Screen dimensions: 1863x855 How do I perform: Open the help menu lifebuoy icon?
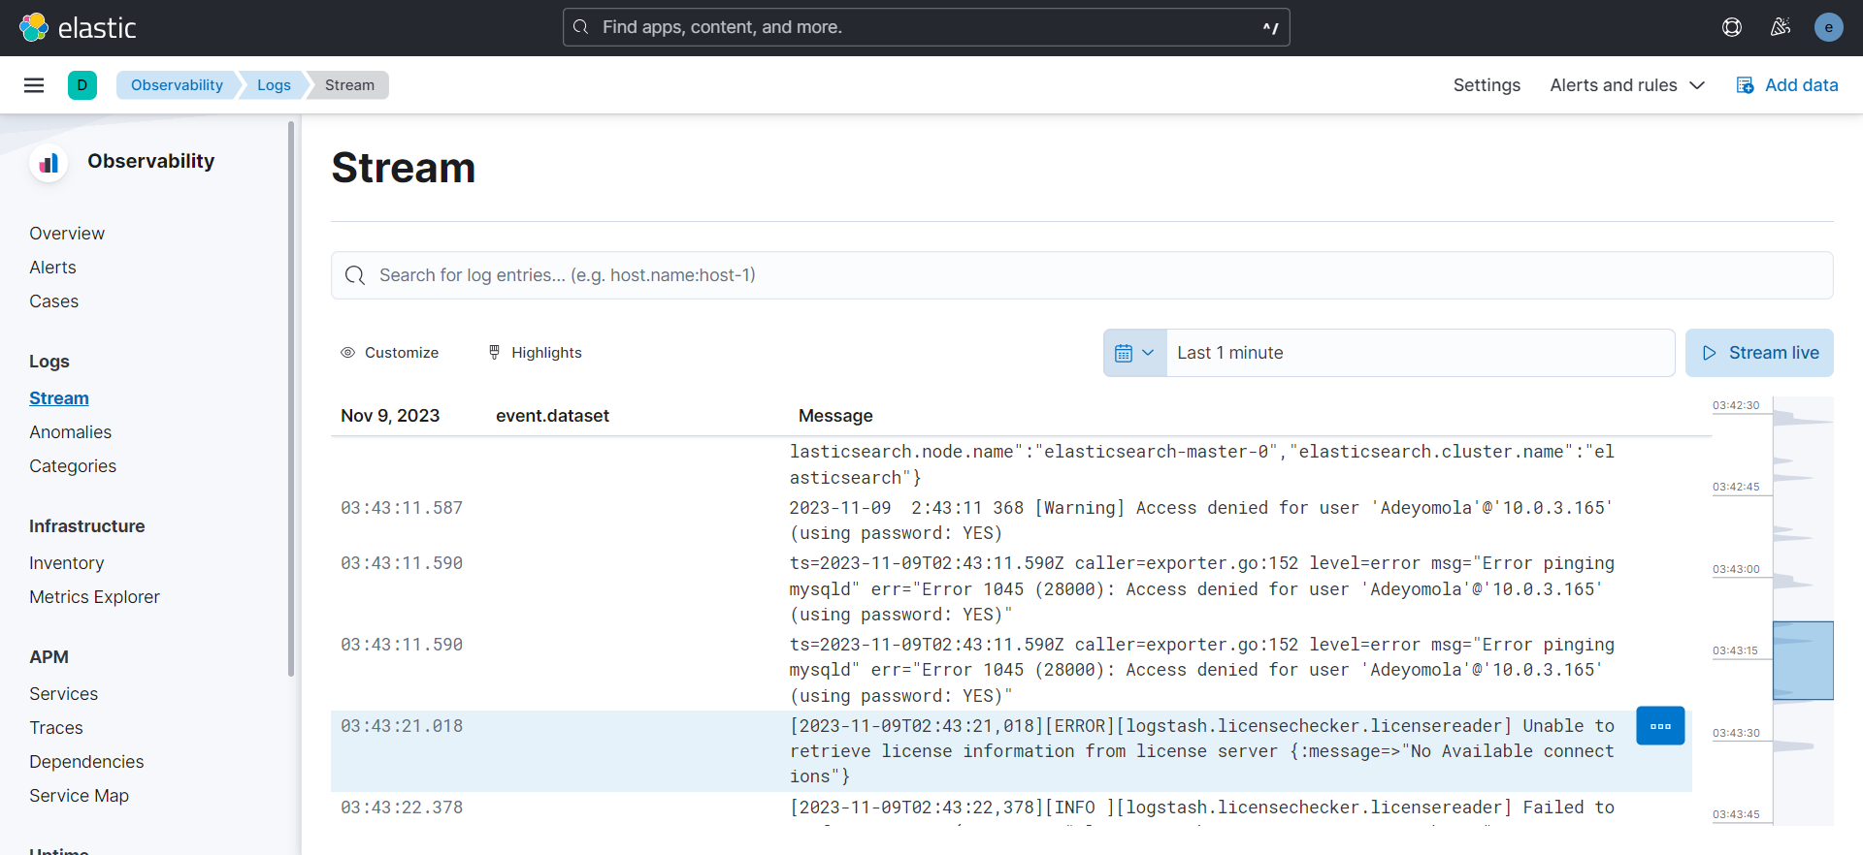point(1732,27)
